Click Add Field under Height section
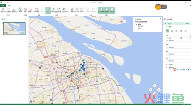 point(178,47)
